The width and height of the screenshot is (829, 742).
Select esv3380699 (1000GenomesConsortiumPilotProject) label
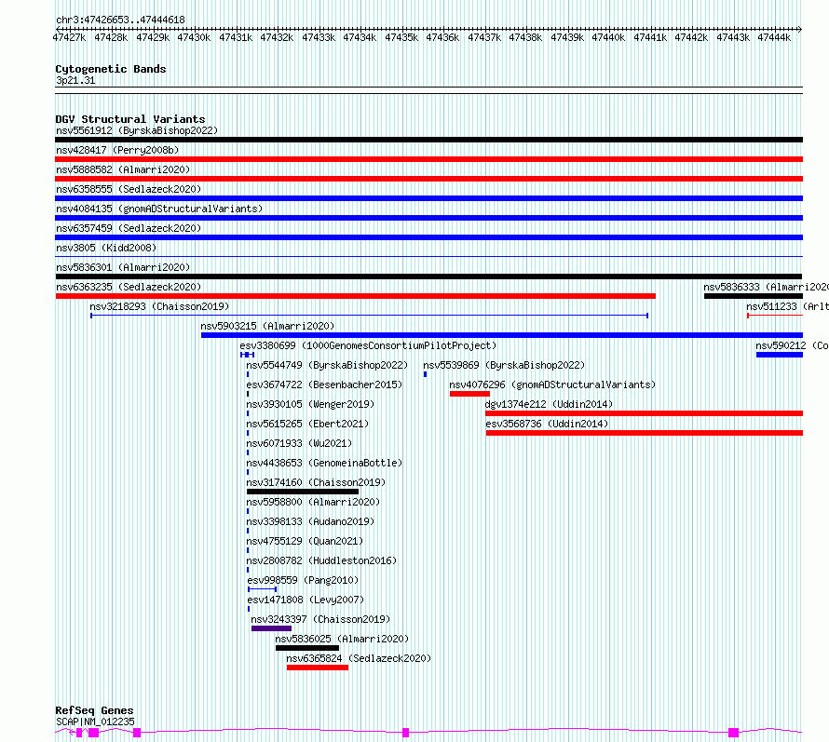[x=368, y=345]
